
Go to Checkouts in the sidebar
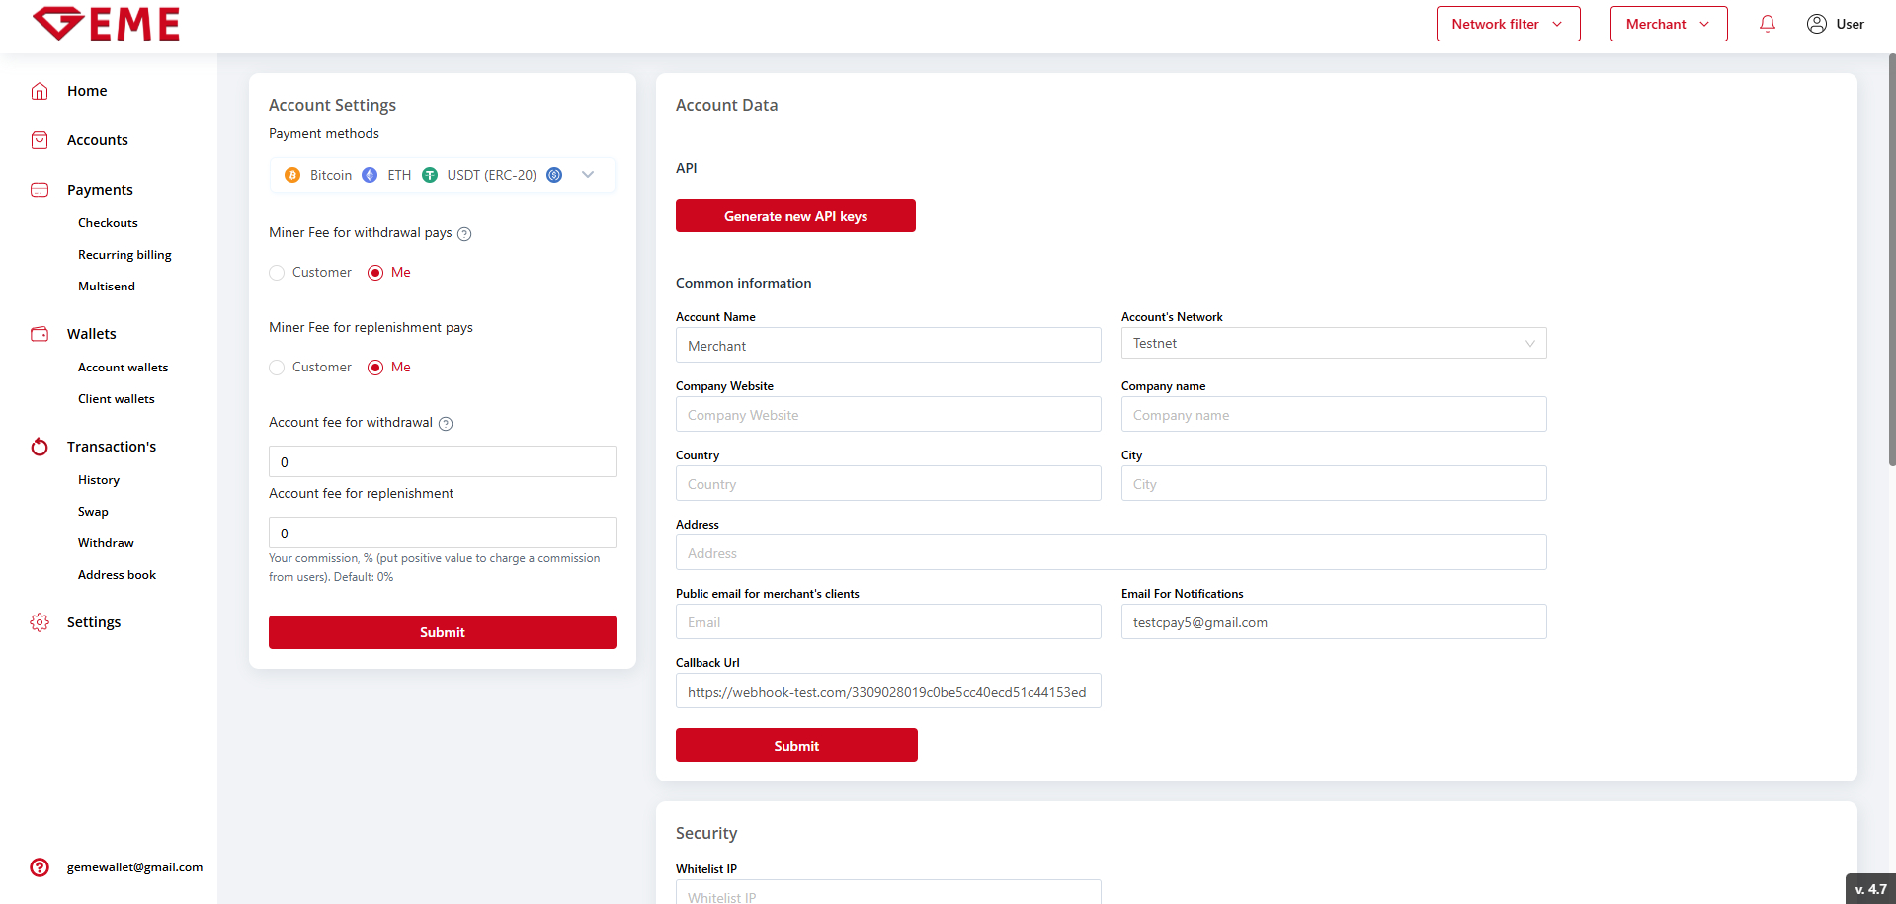click(x=108, y=223)
